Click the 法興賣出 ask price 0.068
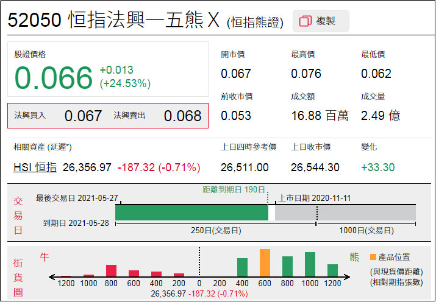Screen dimensions: 436x302 click(x=182, y=116)
